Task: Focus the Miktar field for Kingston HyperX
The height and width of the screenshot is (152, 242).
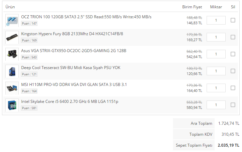Action: [x=216, y=37]
